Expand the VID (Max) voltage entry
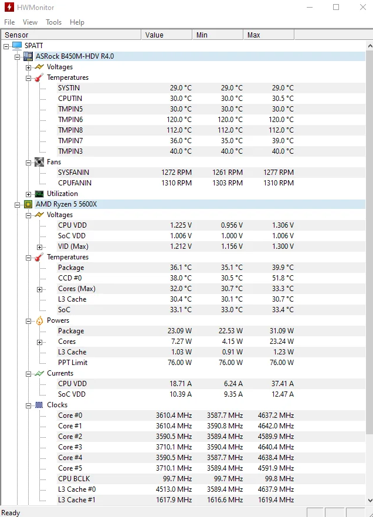The height and width of the screenshot is (517, 373). coord(40,246)
